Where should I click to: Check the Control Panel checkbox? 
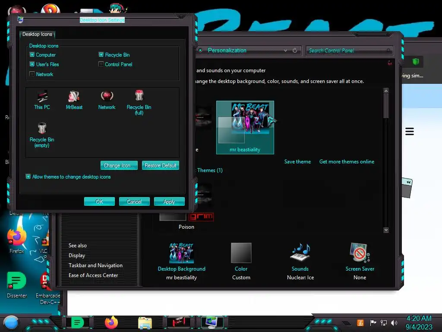tap(101, 64)
